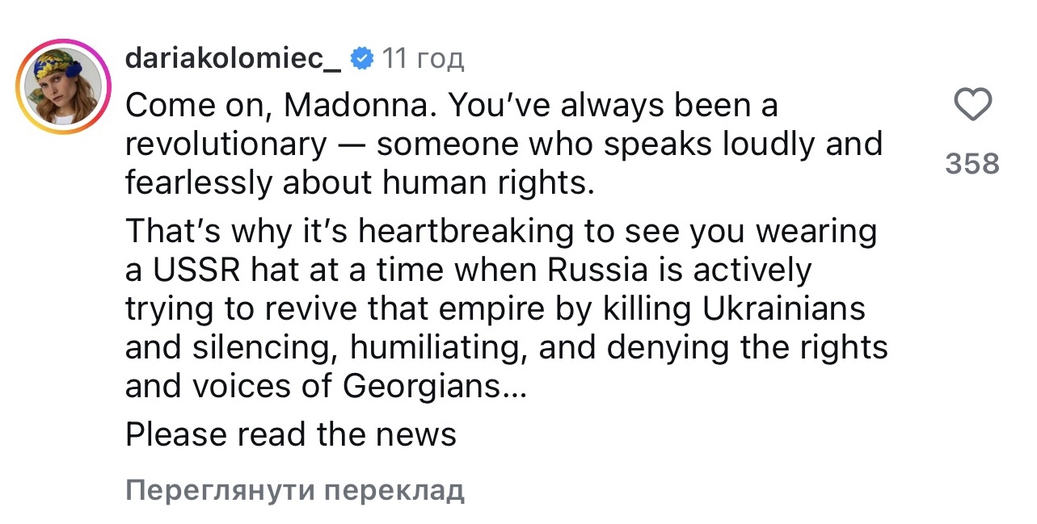
Task: Click the word "fearlessly" in the comment
Action: 197,183
